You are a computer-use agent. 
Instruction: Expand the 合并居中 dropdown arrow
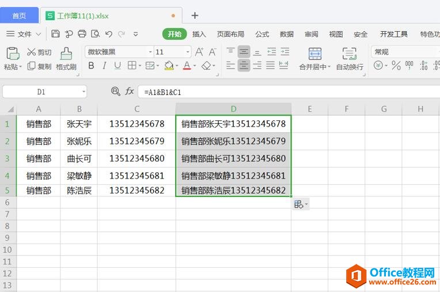coord(329,67)
